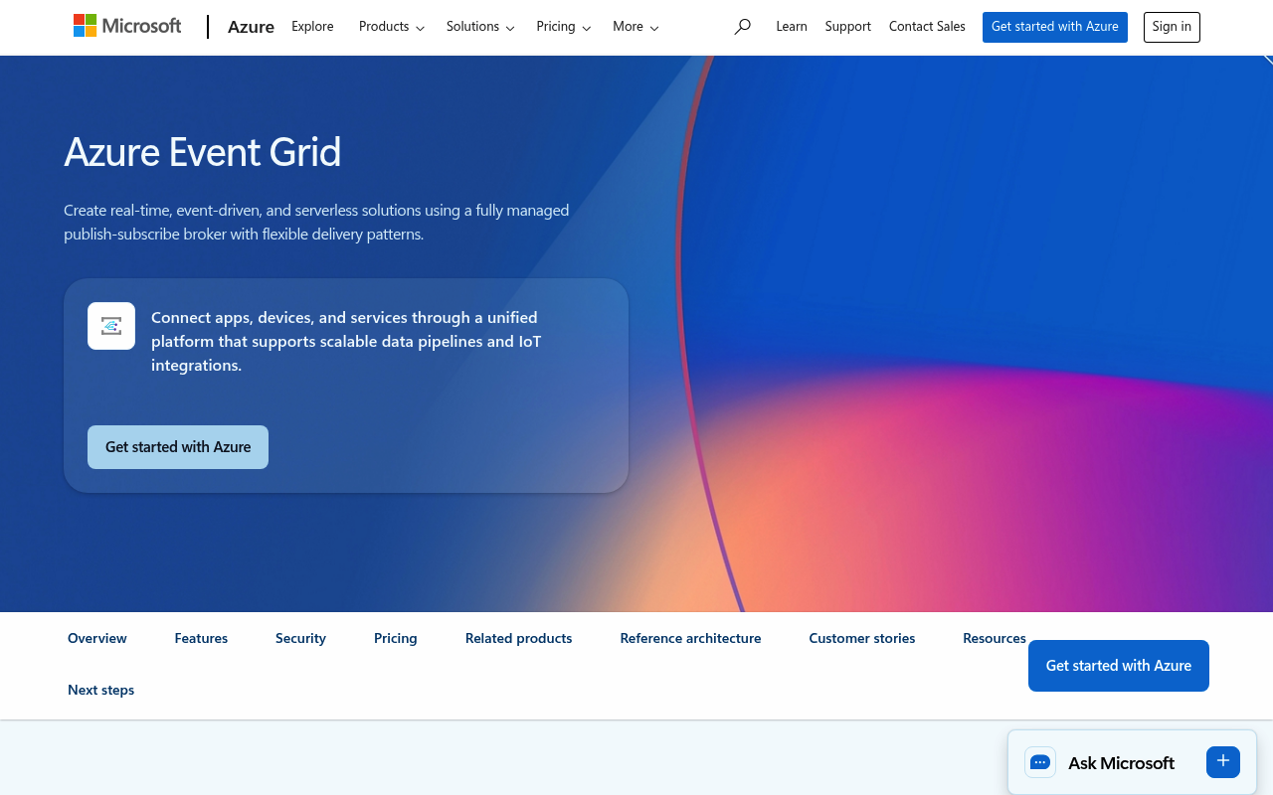Expand the More dropdown menu

636,27
